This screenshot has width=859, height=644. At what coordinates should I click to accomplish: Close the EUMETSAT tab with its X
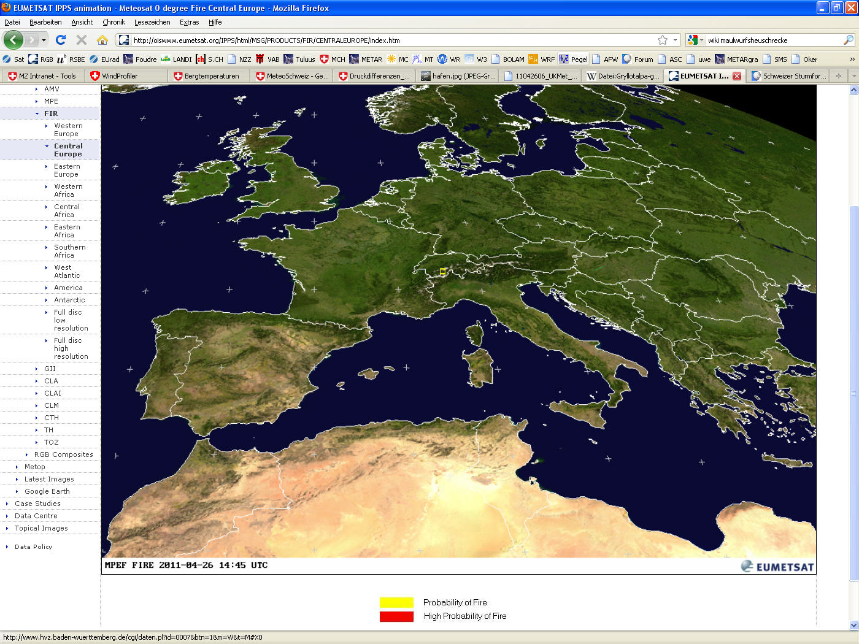pyautogui.click(x=737, y=76)
